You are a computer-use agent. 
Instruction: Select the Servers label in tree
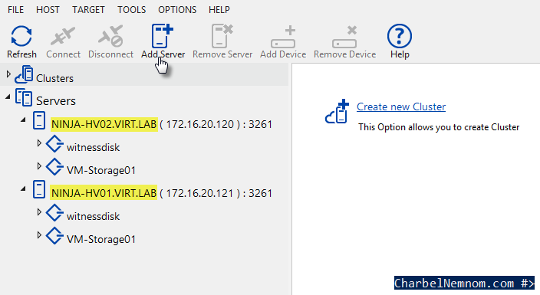tap(56, 101)
